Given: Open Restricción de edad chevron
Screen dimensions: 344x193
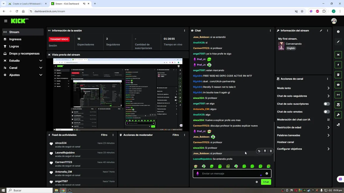Looking at the screenshot, I should tap(328, 128).
